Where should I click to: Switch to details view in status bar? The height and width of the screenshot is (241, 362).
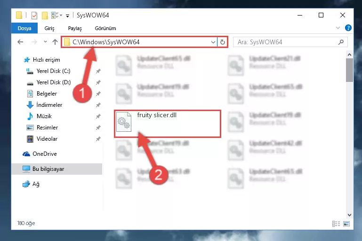tap(336, 224)
